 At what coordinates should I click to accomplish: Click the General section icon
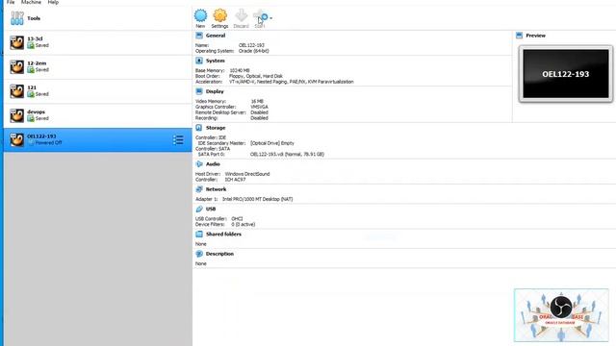[199, 36]
